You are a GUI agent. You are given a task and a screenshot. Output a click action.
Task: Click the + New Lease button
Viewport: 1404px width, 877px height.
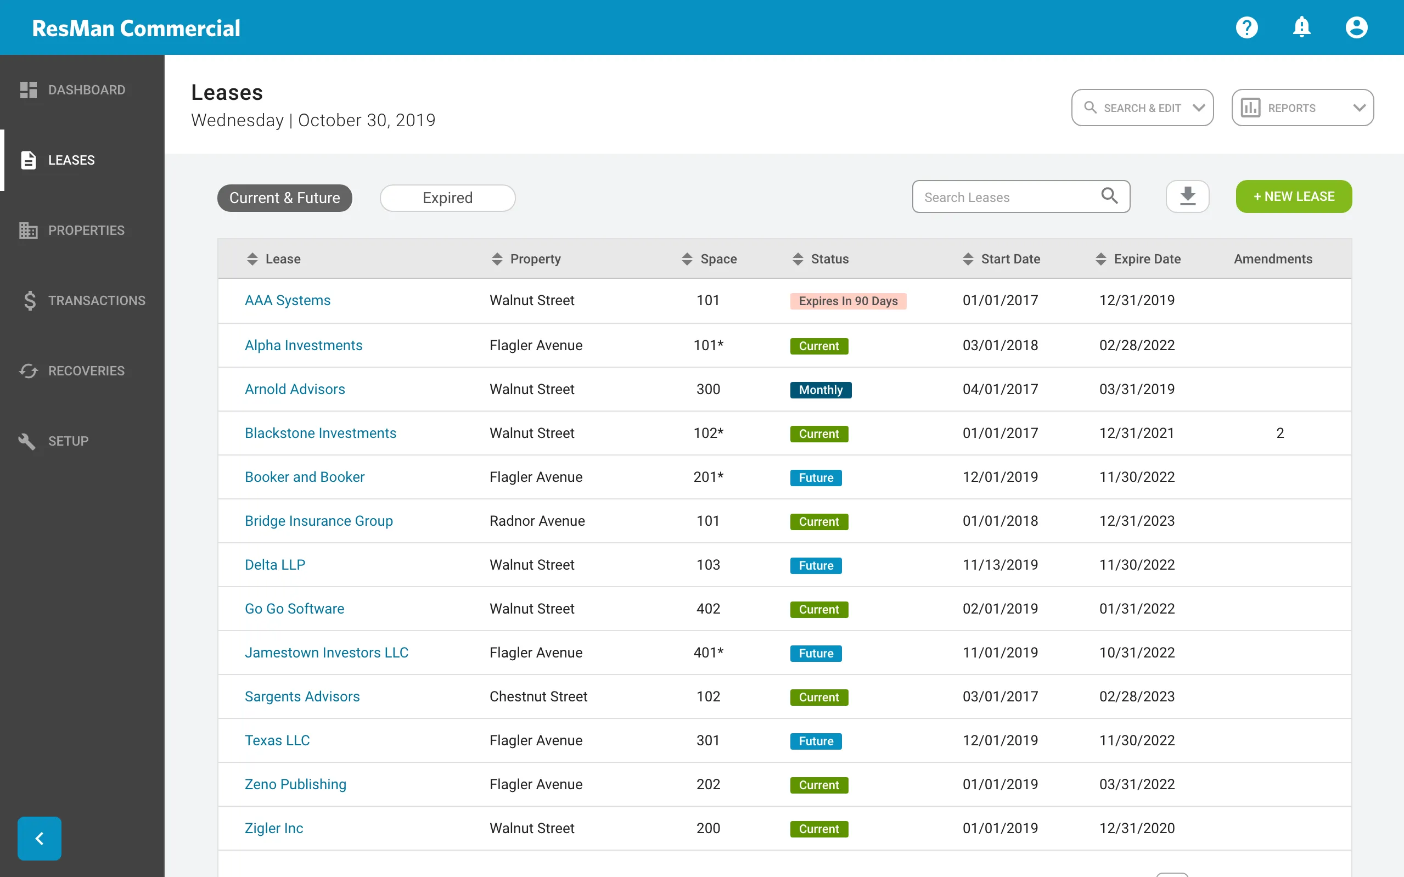[1295, 196]
